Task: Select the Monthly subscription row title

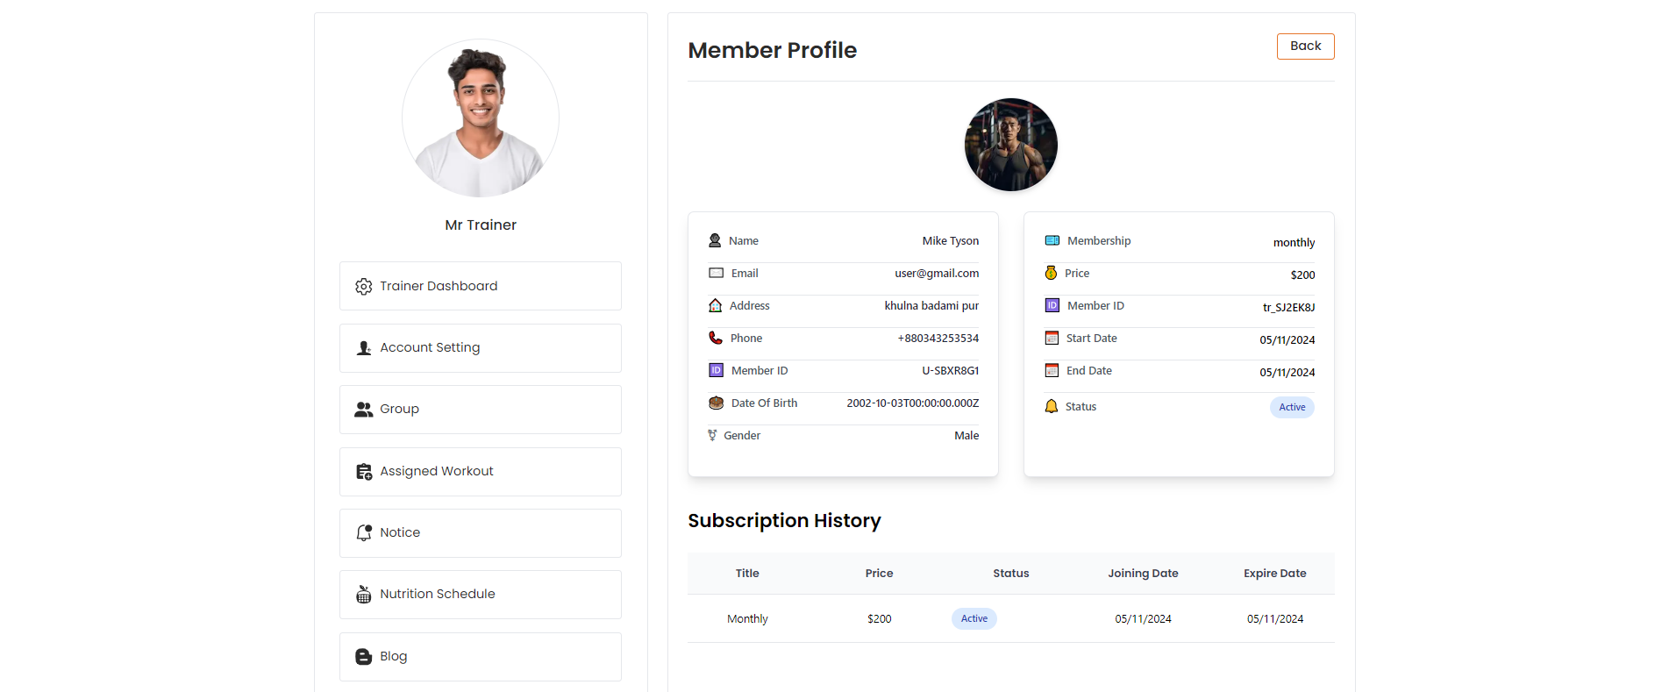Action: point(747,619)
